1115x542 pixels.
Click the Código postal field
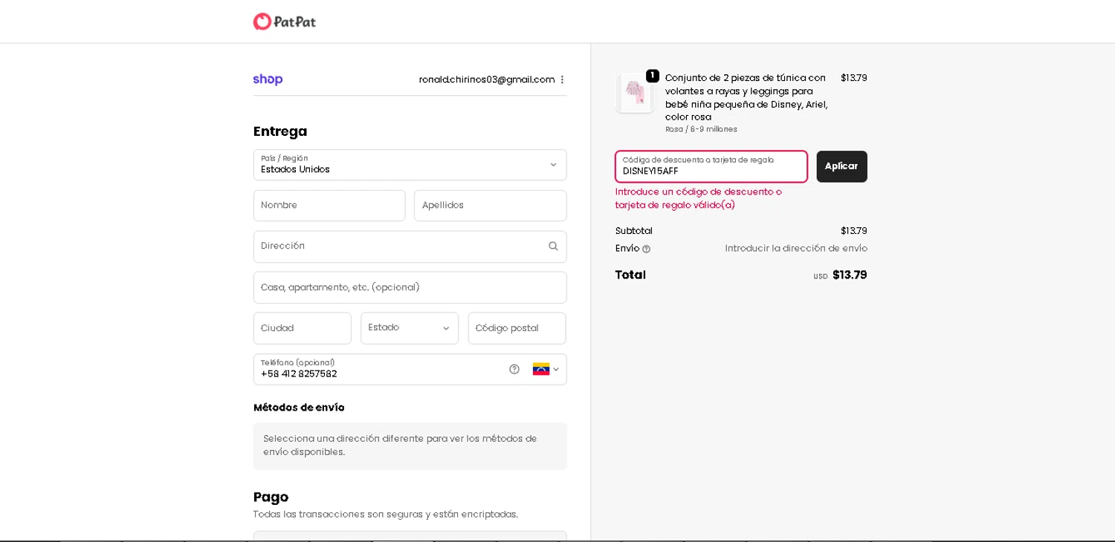[x=517, y=328]
